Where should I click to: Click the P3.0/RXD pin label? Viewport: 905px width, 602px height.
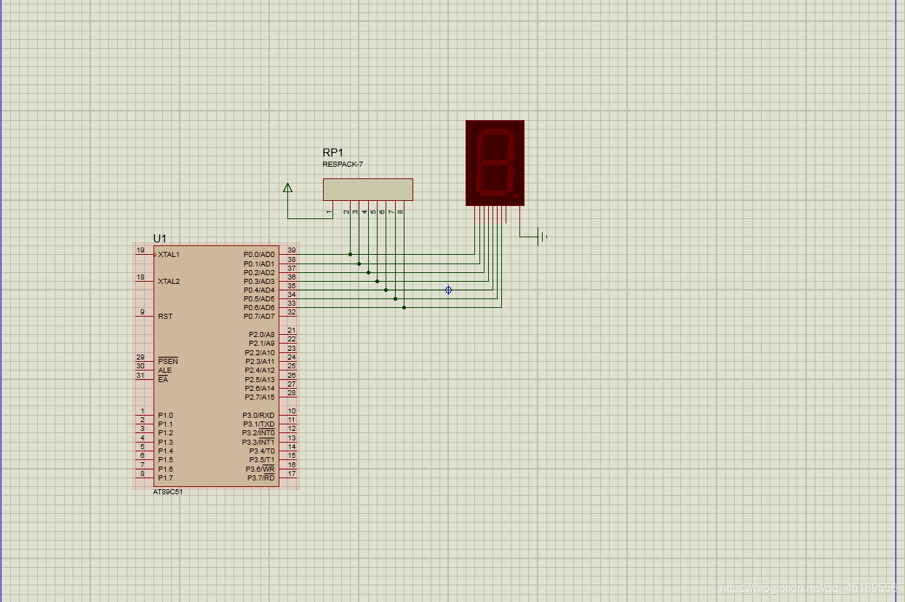[259, 415]
